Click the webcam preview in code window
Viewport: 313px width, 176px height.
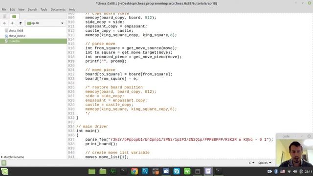(x=294, y=153)
